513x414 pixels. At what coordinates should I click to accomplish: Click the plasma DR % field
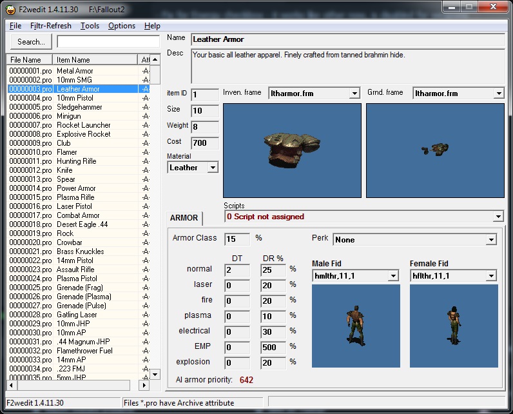[x=273, y=317]
